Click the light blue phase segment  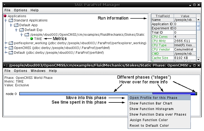(86, 94)
